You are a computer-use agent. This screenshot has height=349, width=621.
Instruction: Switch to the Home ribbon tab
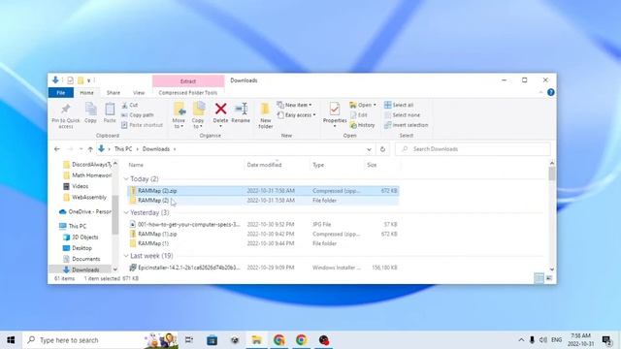tap(86, 93)
